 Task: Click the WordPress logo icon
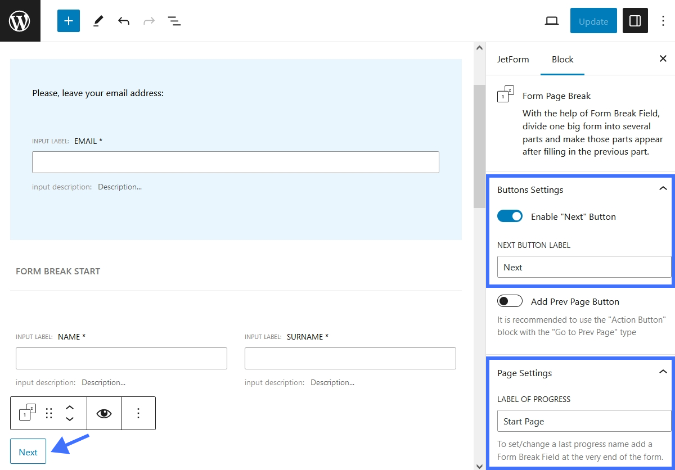(x=20, y=20)
